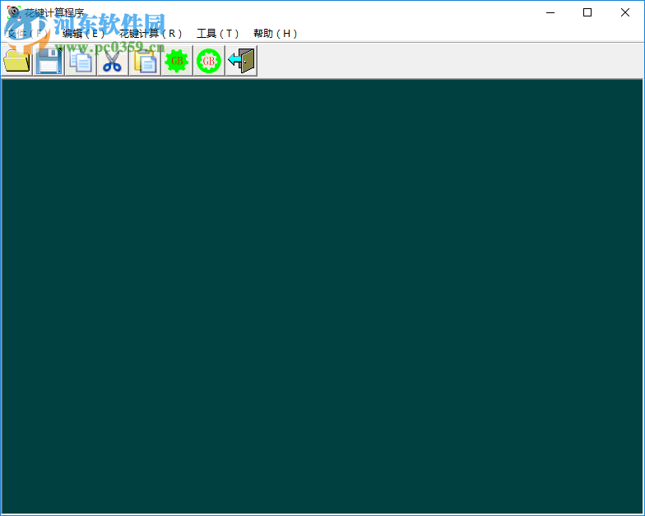Image resolution: width=645 pixels, height=516 pixels.
Task: Copy with the duplicate pages icon
Action: coord(81,61)
